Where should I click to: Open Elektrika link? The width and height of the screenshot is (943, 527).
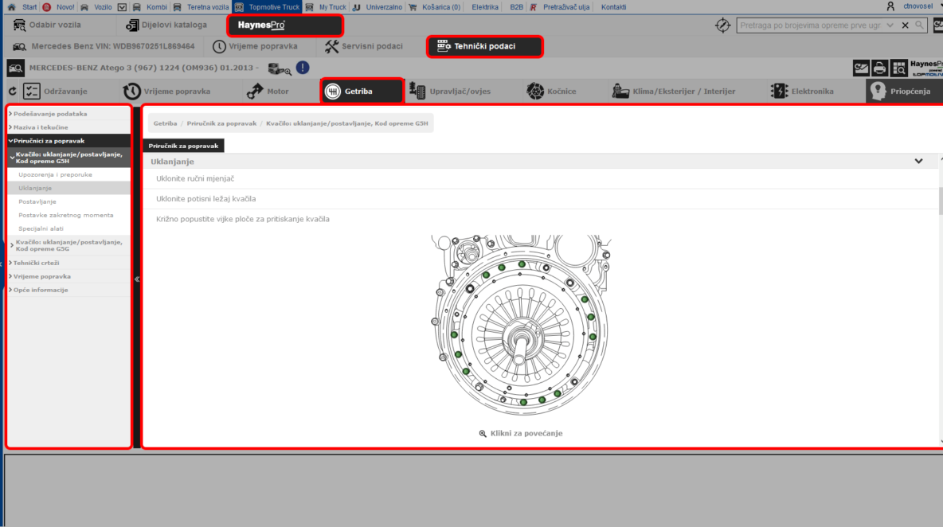(x=485, y=7)
